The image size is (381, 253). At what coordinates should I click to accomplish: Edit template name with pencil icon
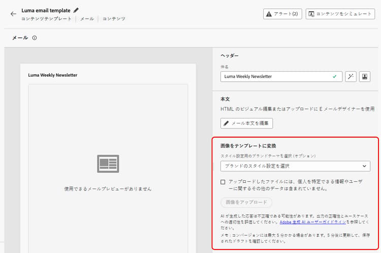[x=76, y=10]
